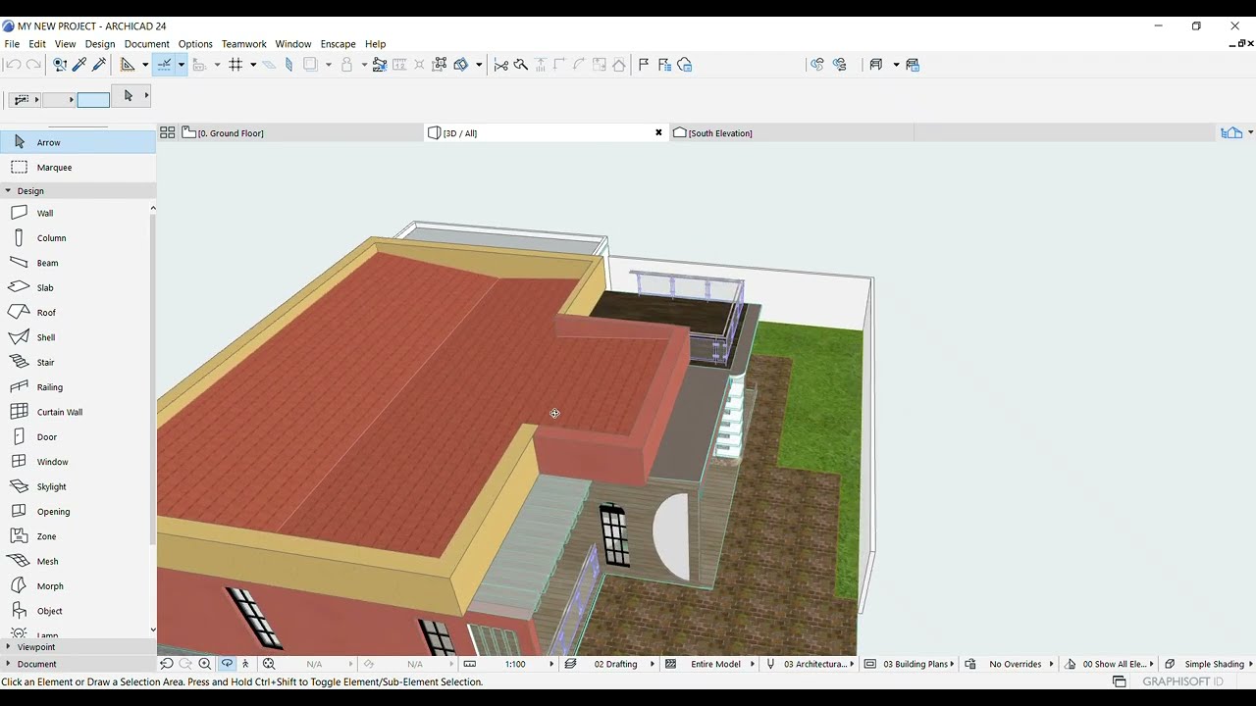Switch to the 0. Ground Floor tab
Image resolution: width=1256 pixels, height=706 pixels.
[x=301, y=133]
